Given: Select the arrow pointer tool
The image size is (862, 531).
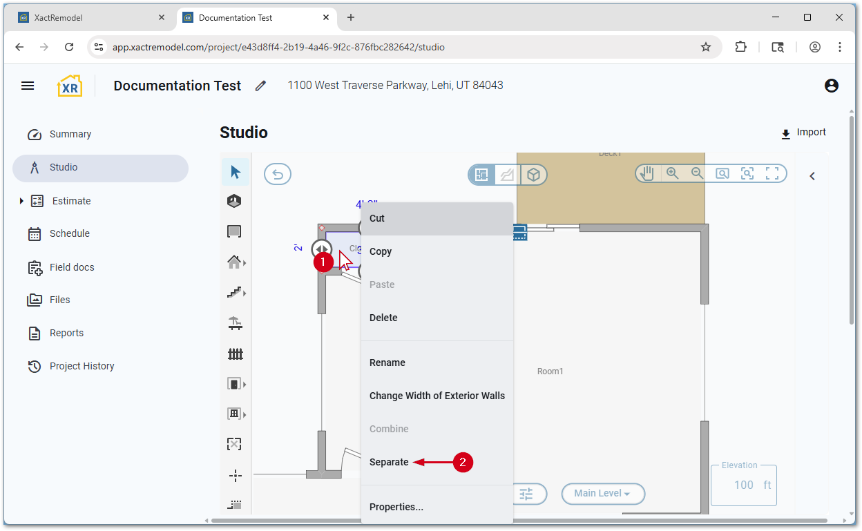Looking at the screenshot, I should [x=236, y=172].
